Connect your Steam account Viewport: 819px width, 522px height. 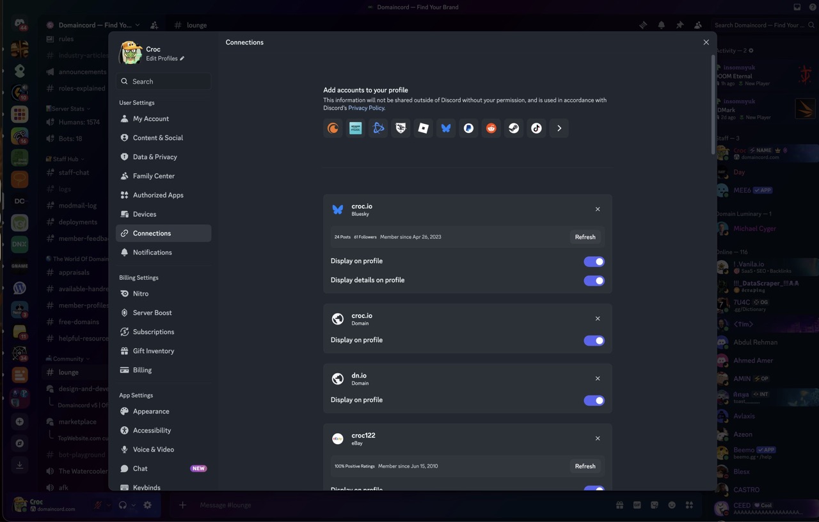pos(513,128)
